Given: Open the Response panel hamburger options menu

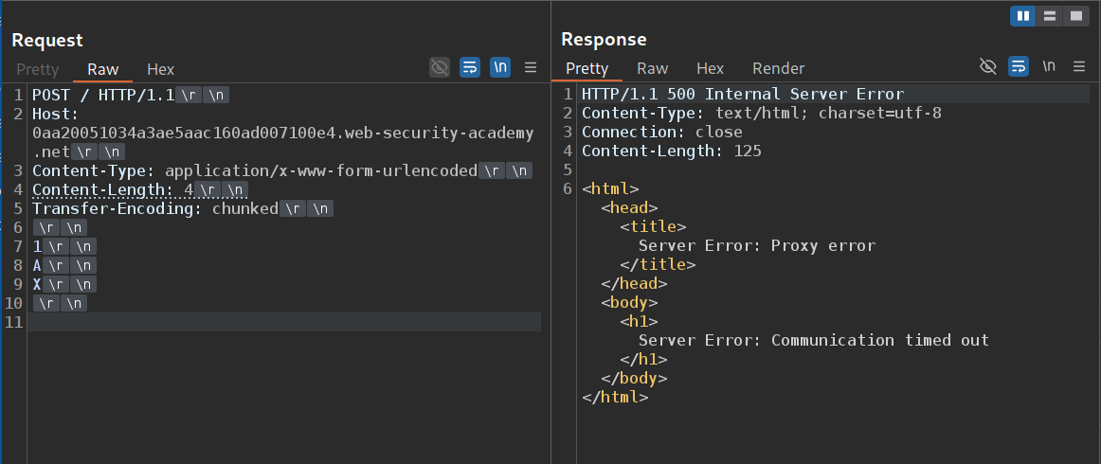Looking at the screenshot, I should (x=1079, y=66).
